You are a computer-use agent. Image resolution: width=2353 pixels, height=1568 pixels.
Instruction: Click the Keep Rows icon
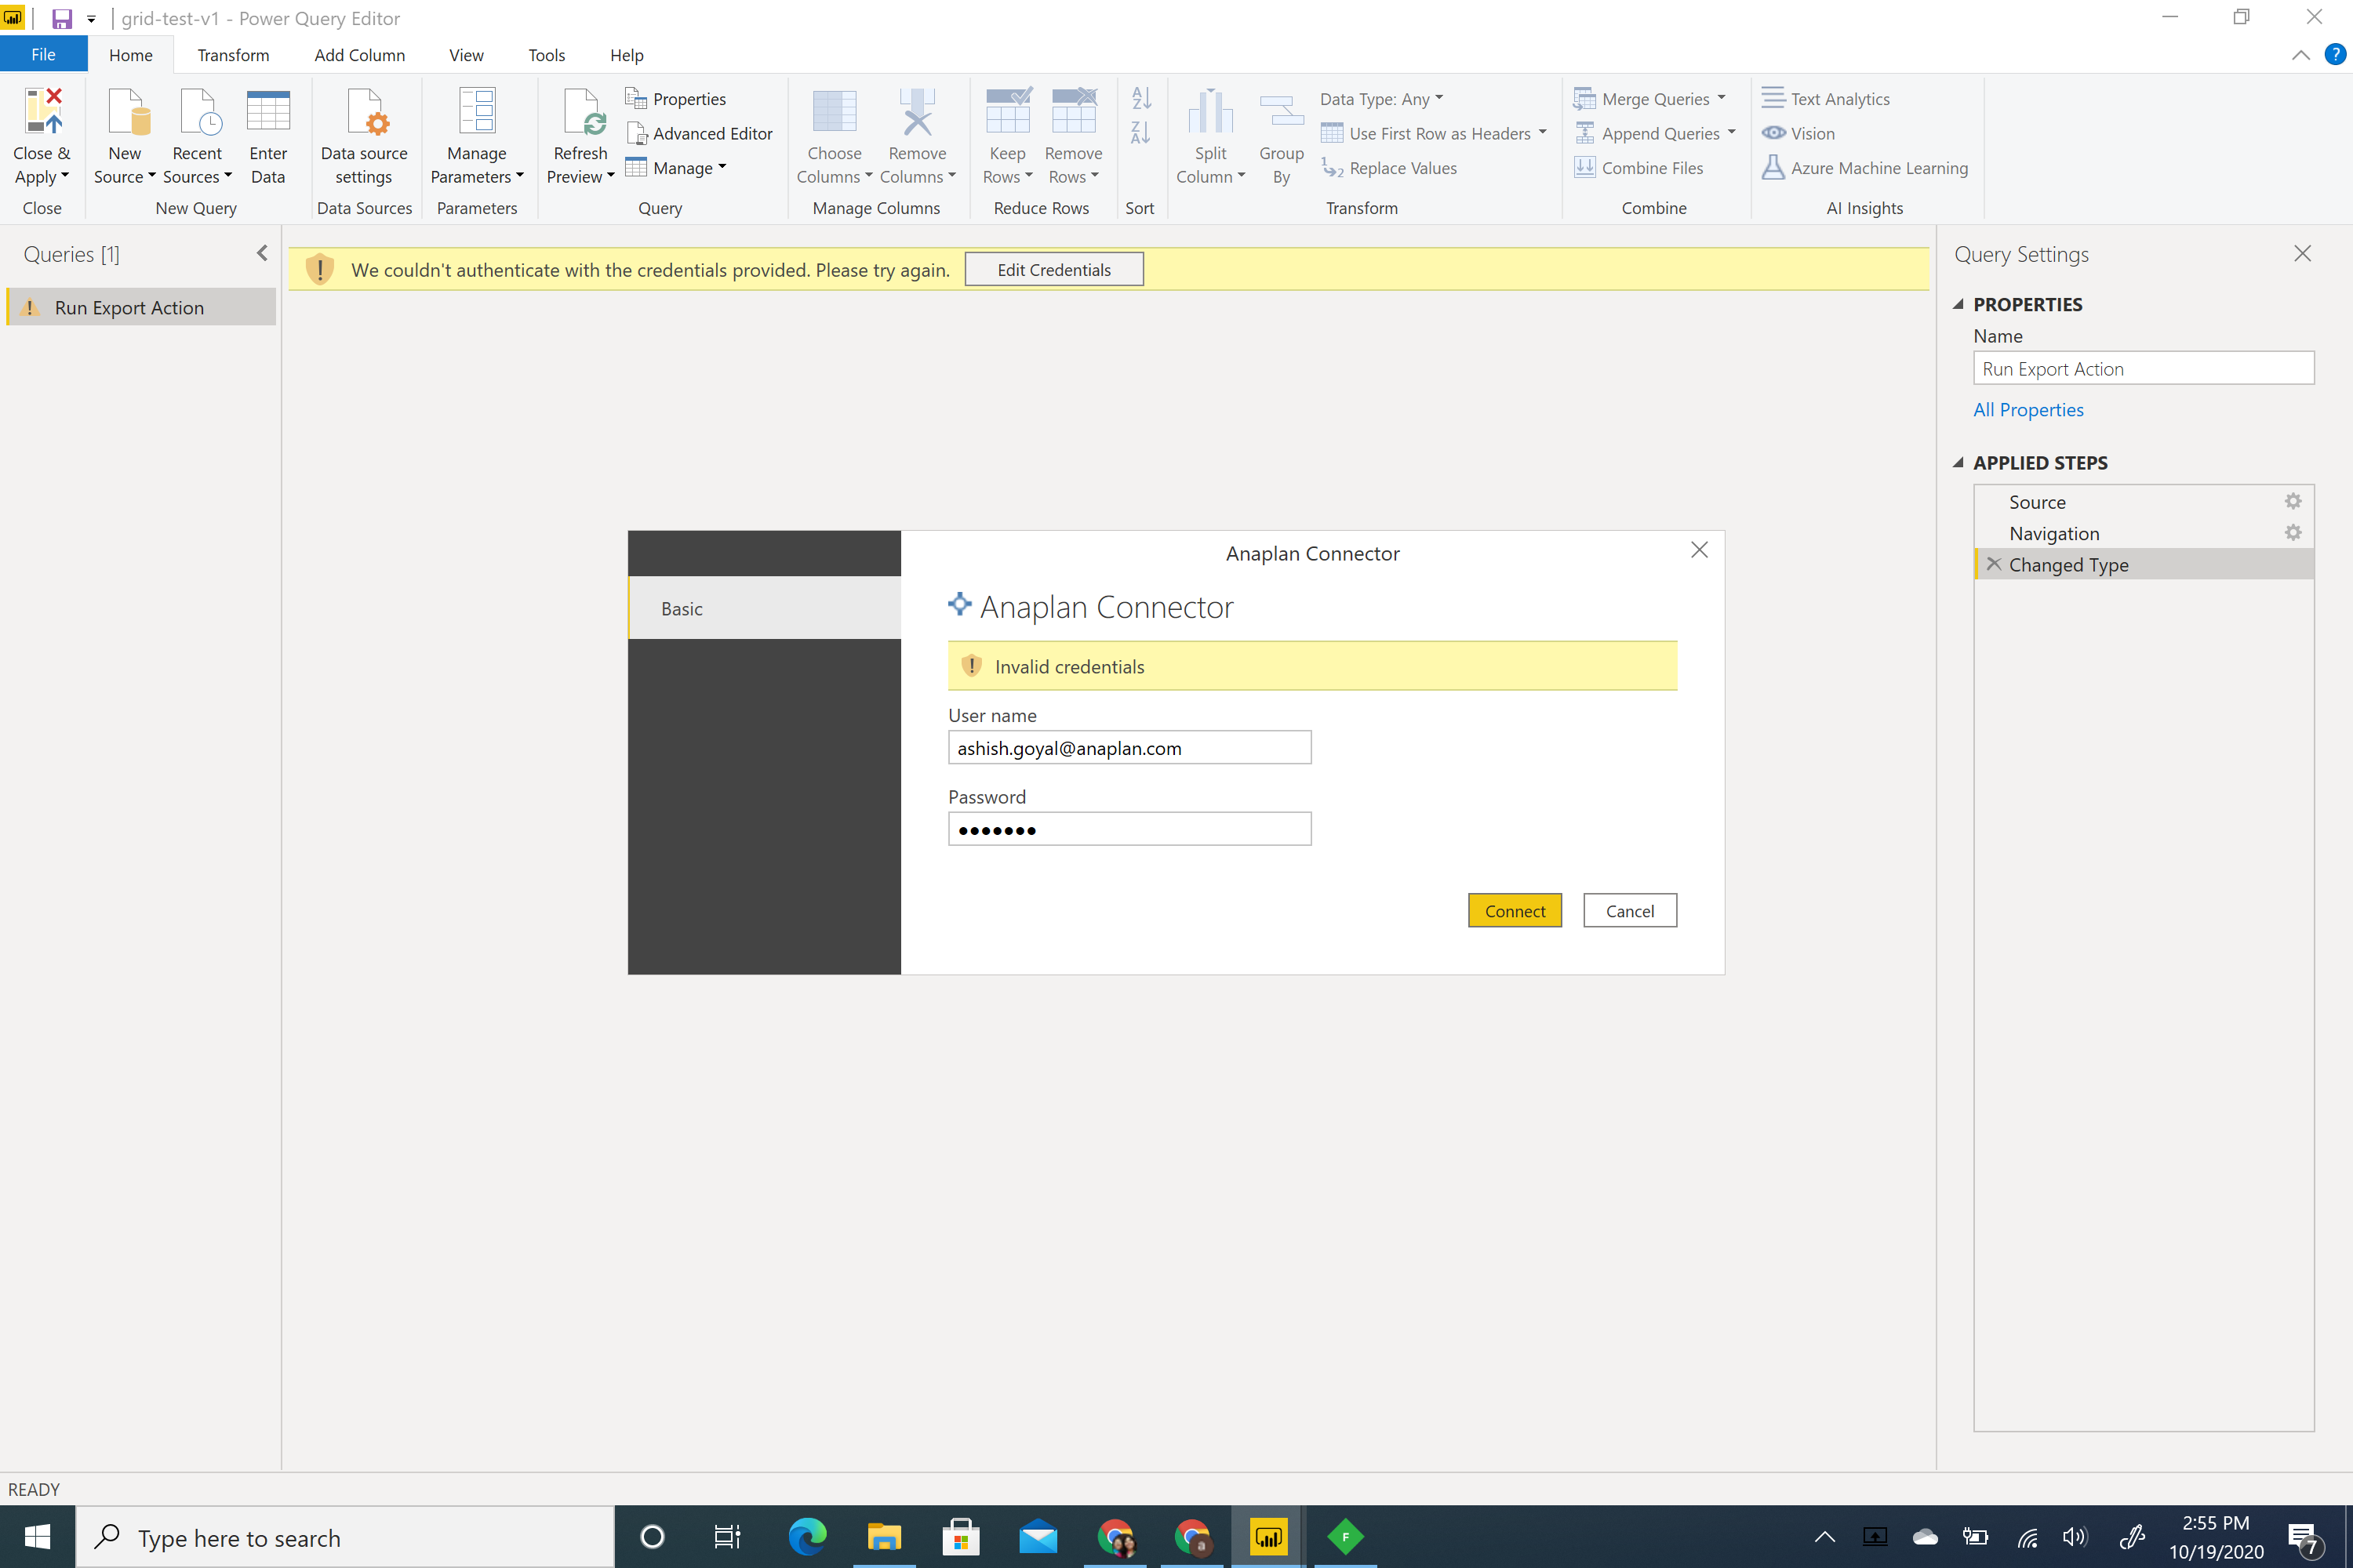click(x=1007, y=111)
